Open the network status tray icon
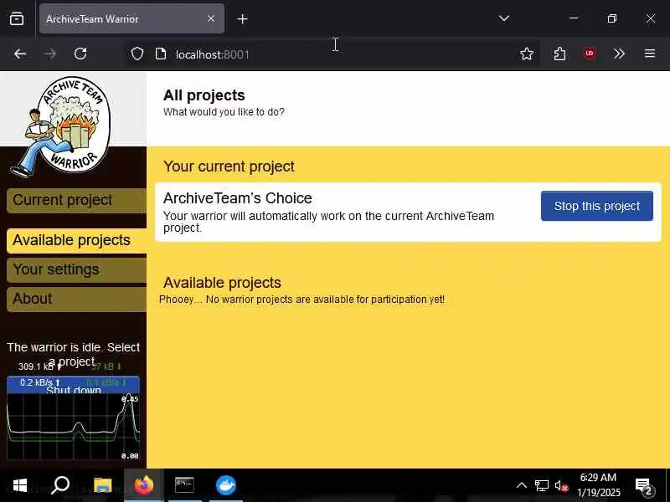 pyautogui.click(x=541, y=486)
